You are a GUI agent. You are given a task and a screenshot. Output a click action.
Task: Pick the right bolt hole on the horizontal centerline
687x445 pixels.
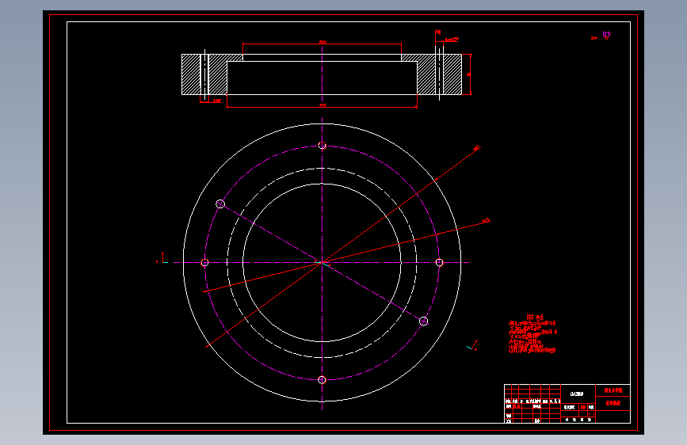coord(440,263)
